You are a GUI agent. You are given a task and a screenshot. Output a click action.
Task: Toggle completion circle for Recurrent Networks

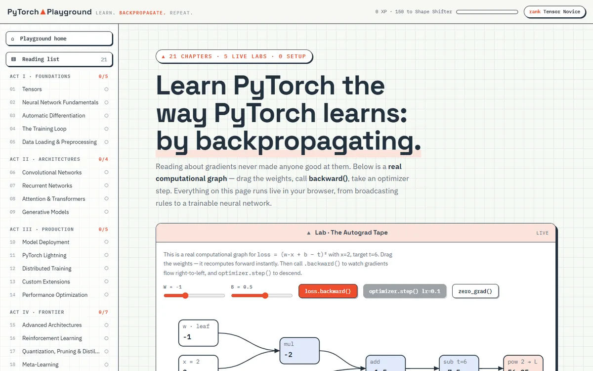(x=106, y=185)
